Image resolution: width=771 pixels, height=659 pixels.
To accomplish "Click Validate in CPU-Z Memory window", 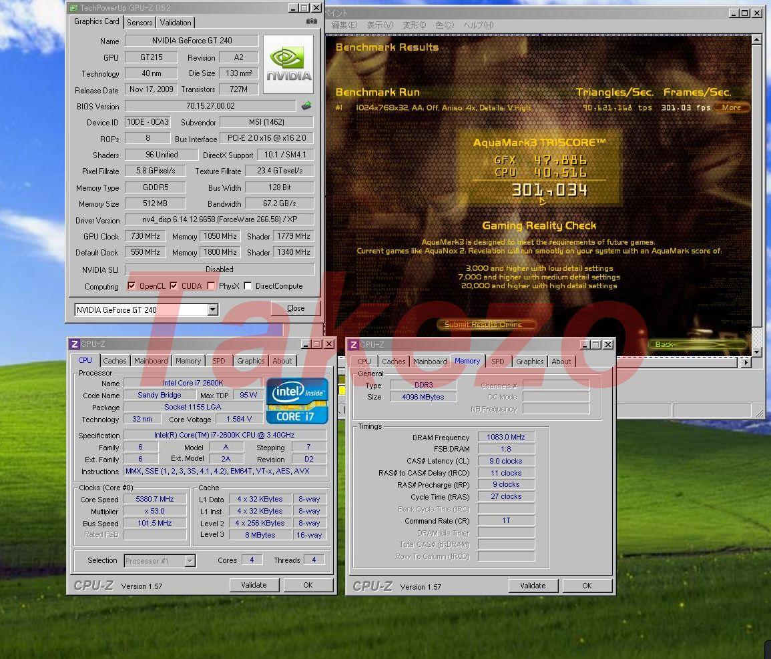I will point(533,585).
